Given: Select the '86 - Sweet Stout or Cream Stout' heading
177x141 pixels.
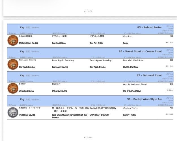Looking at the screenshot, I should [140, 51].
